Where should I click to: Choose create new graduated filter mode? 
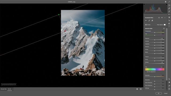146,21
